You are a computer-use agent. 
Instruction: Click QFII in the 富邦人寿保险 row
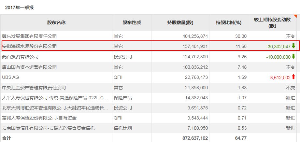point(118,118)
